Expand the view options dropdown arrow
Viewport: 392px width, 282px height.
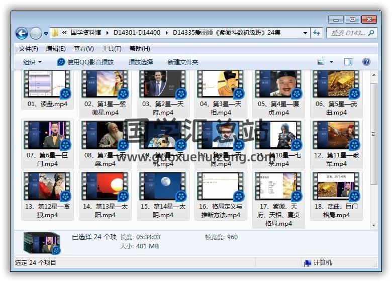[x=331, y=62]
